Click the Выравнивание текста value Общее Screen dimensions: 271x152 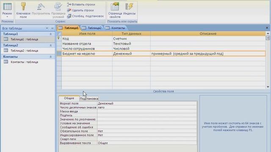tap(147, 143)
